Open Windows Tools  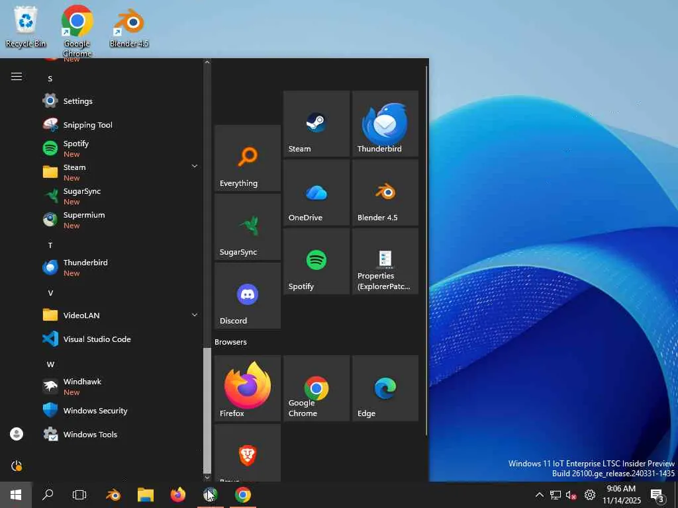coord(121,434)
